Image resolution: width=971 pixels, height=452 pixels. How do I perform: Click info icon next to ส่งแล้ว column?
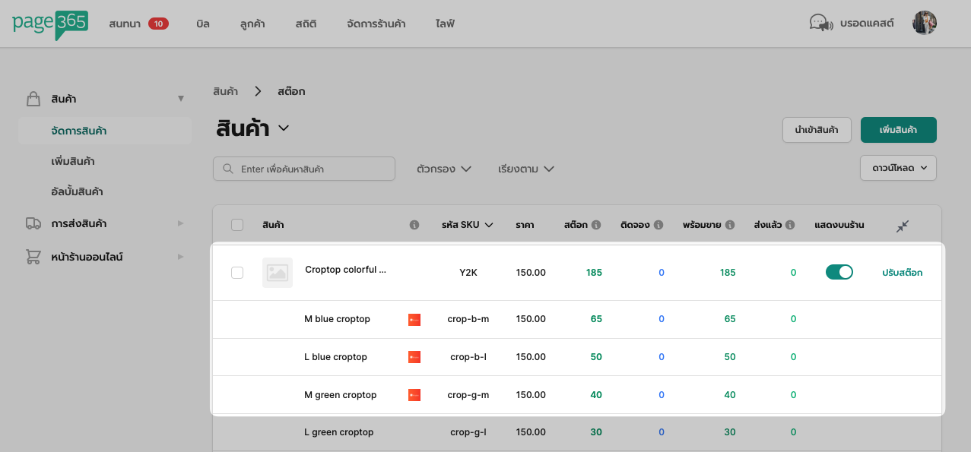(790, 226)
